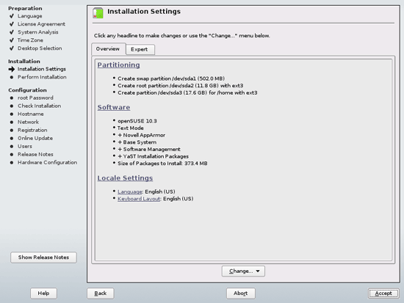Click the arrow next to Installation Settings step
The image size is (404, 303).
click(12, 69)
